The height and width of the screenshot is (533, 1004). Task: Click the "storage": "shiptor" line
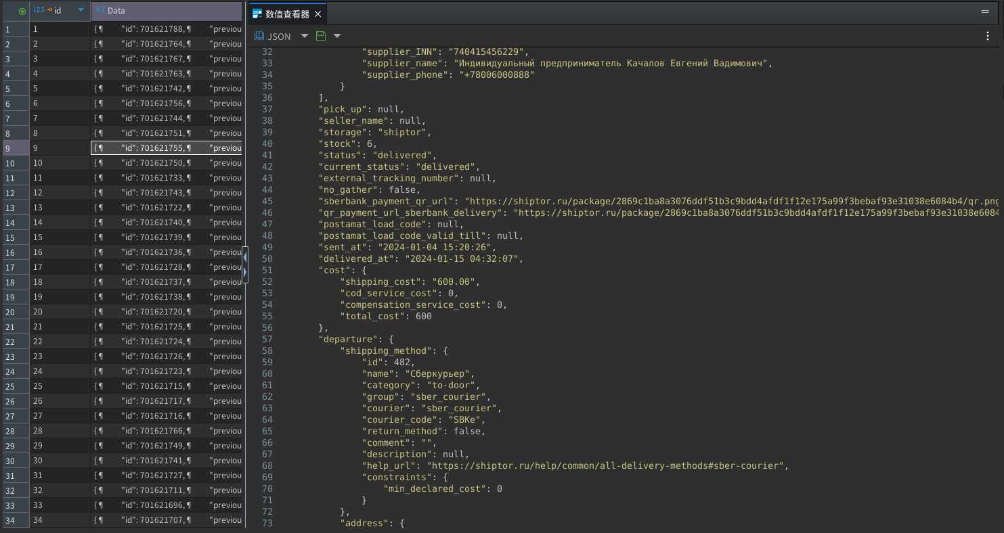coord(375,132)
